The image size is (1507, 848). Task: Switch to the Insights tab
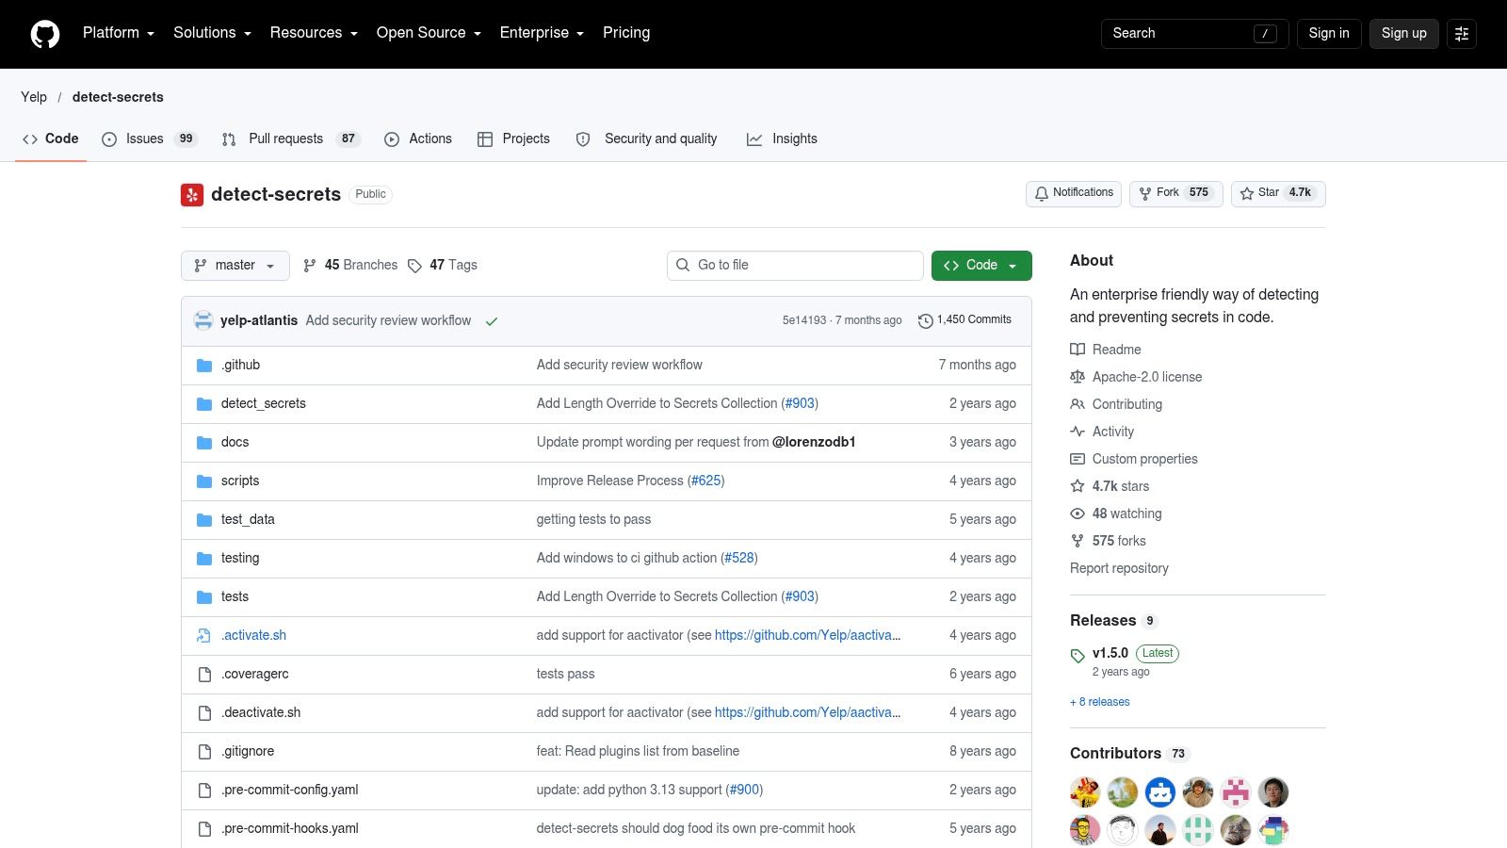(782, 139)
